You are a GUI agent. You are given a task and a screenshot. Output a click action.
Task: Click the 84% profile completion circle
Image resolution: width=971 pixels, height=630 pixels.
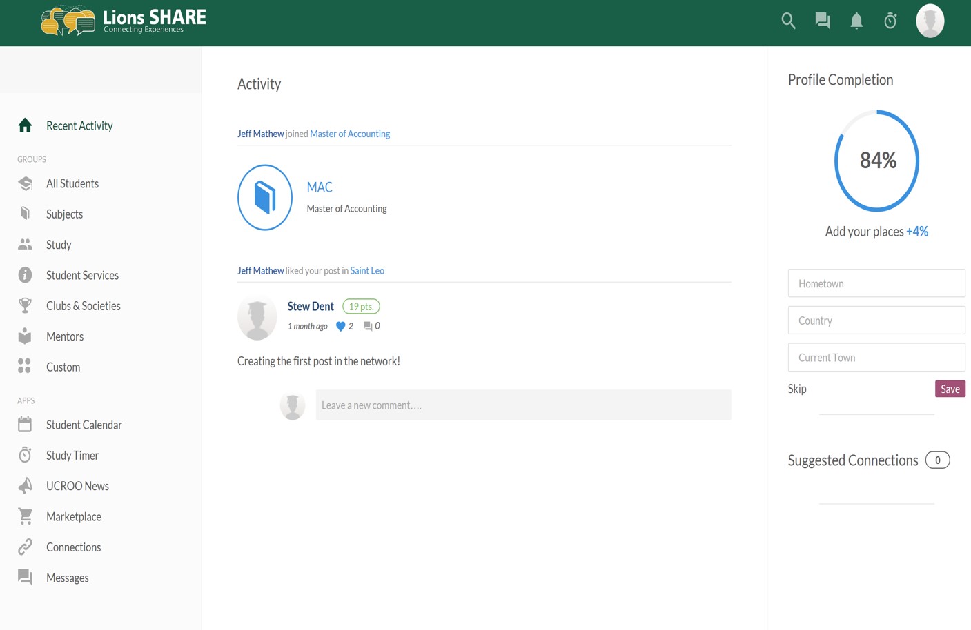tap(876, 161)
